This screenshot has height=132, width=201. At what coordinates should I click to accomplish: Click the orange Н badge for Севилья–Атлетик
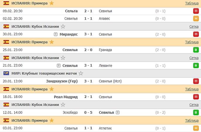[195, 128]
